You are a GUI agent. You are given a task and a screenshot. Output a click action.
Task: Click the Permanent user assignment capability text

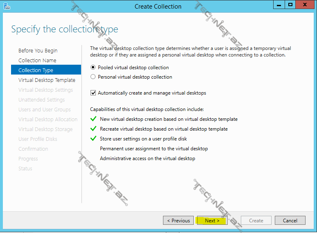[x=154, y=149]
